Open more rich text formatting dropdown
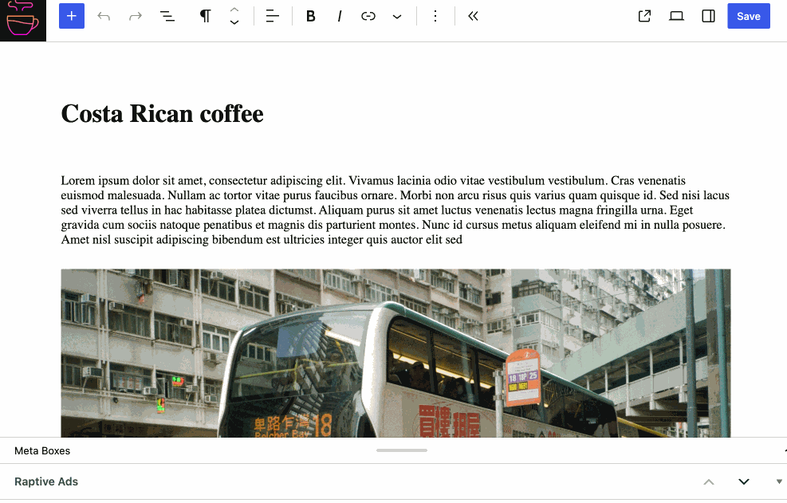The image size is (787, 503). pyautogui.click(x=397, y=16)
